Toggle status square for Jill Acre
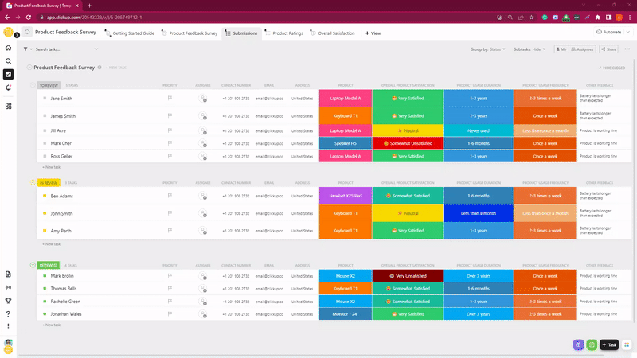This screenshot has width=637, height=358. click(45, 130)
